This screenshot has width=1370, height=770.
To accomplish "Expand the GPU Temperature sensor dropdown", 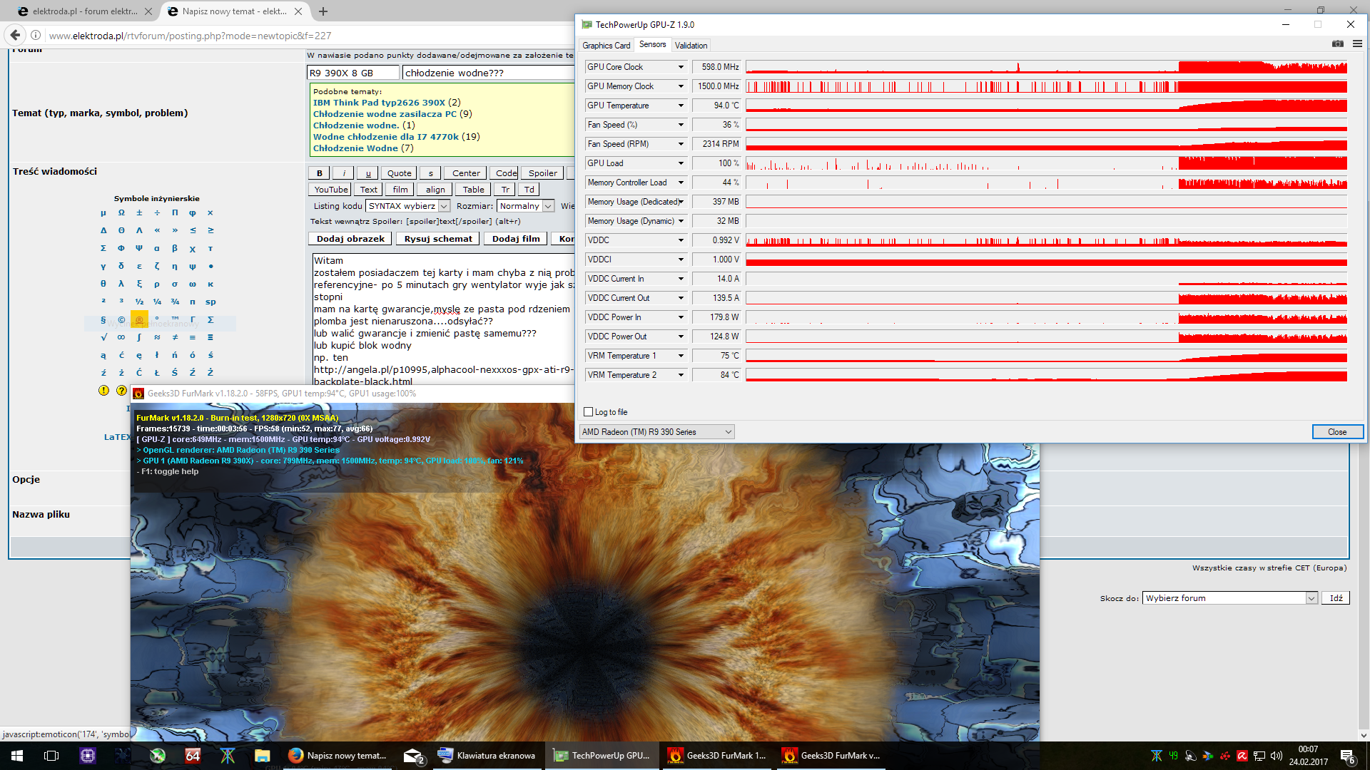I will click(681, 106).
